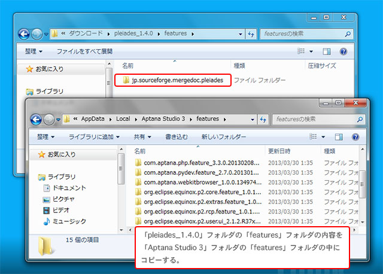
Task: Click sidebar scrollbar down arrow in front window
Action: tap(121, 230)
